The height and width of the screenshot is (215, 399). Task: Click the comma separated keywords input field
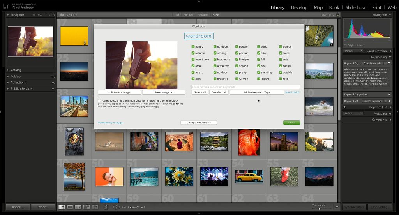245,87
